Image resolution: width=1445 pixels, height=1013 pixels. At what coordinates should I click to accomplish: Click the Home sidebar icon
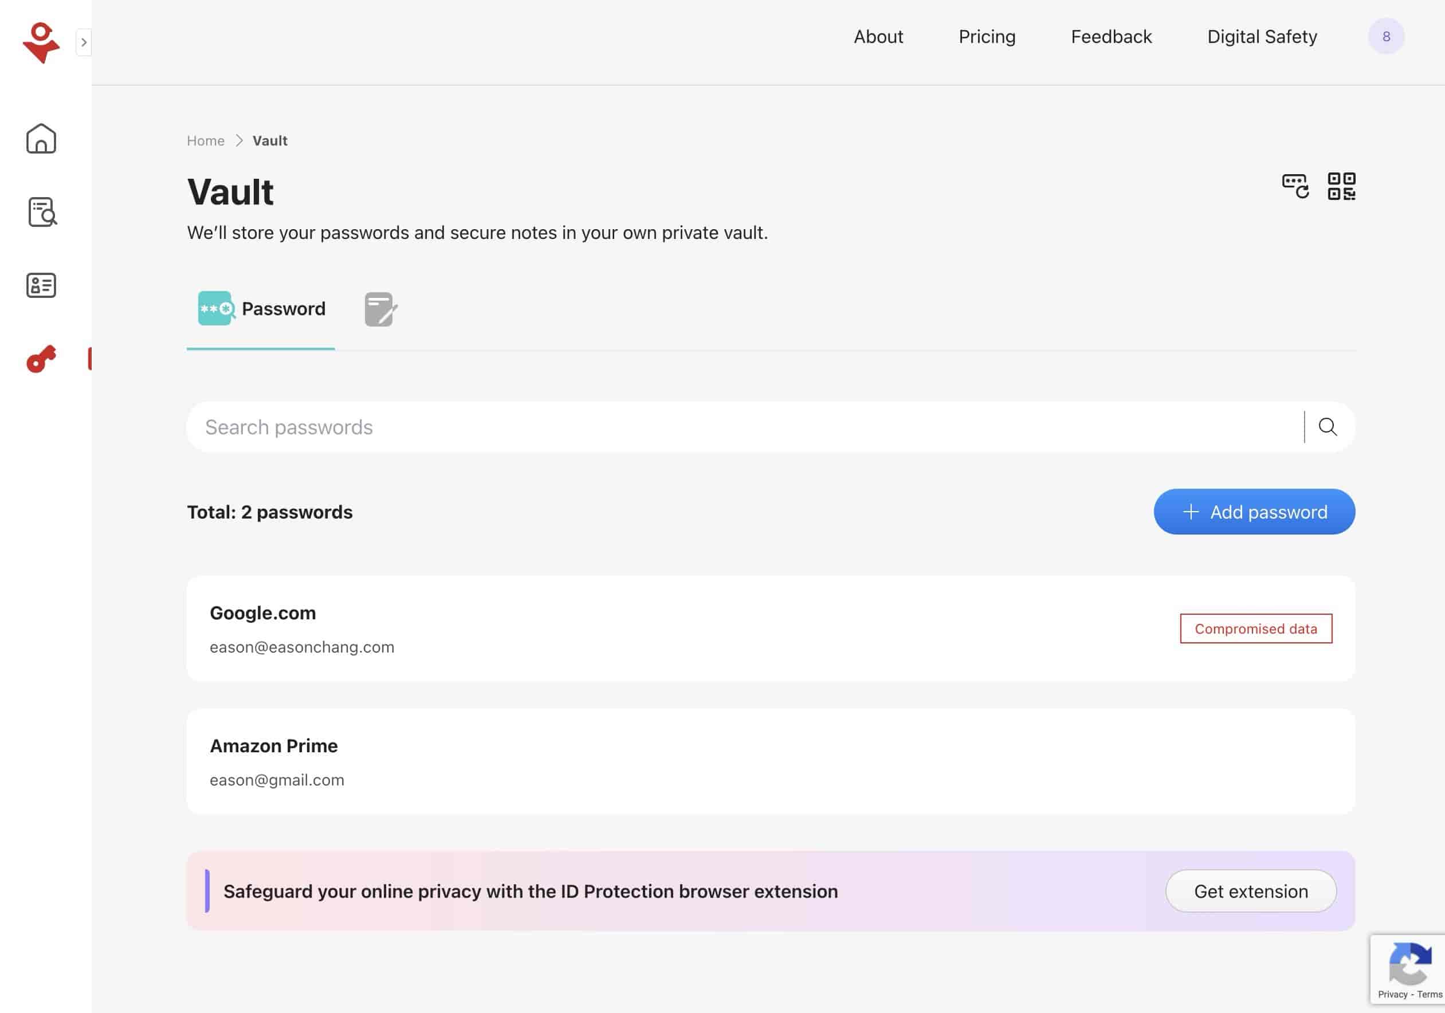coord(42,137)
